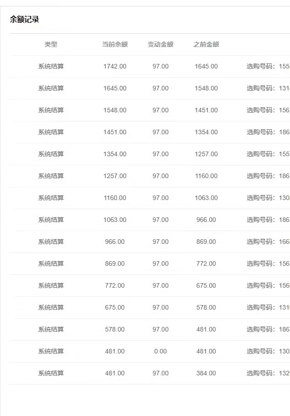Click the 0.00 change amount cell
The image size is (290, 416).
tap(160, 351)
